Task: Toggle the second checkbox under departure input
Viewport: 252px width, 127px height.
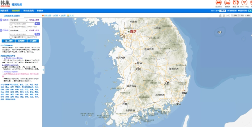Action: click(26, 27)
